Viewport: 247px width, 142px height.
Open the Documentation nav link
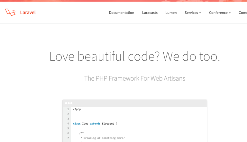pyautogui.click(x=122, y=13)
